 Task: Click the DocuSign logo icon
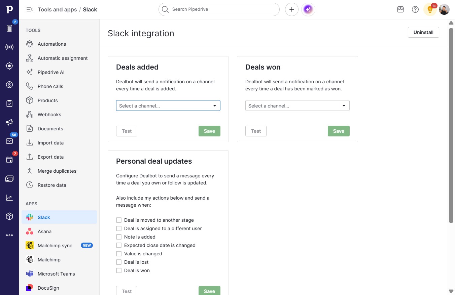[x=30, y=288]
